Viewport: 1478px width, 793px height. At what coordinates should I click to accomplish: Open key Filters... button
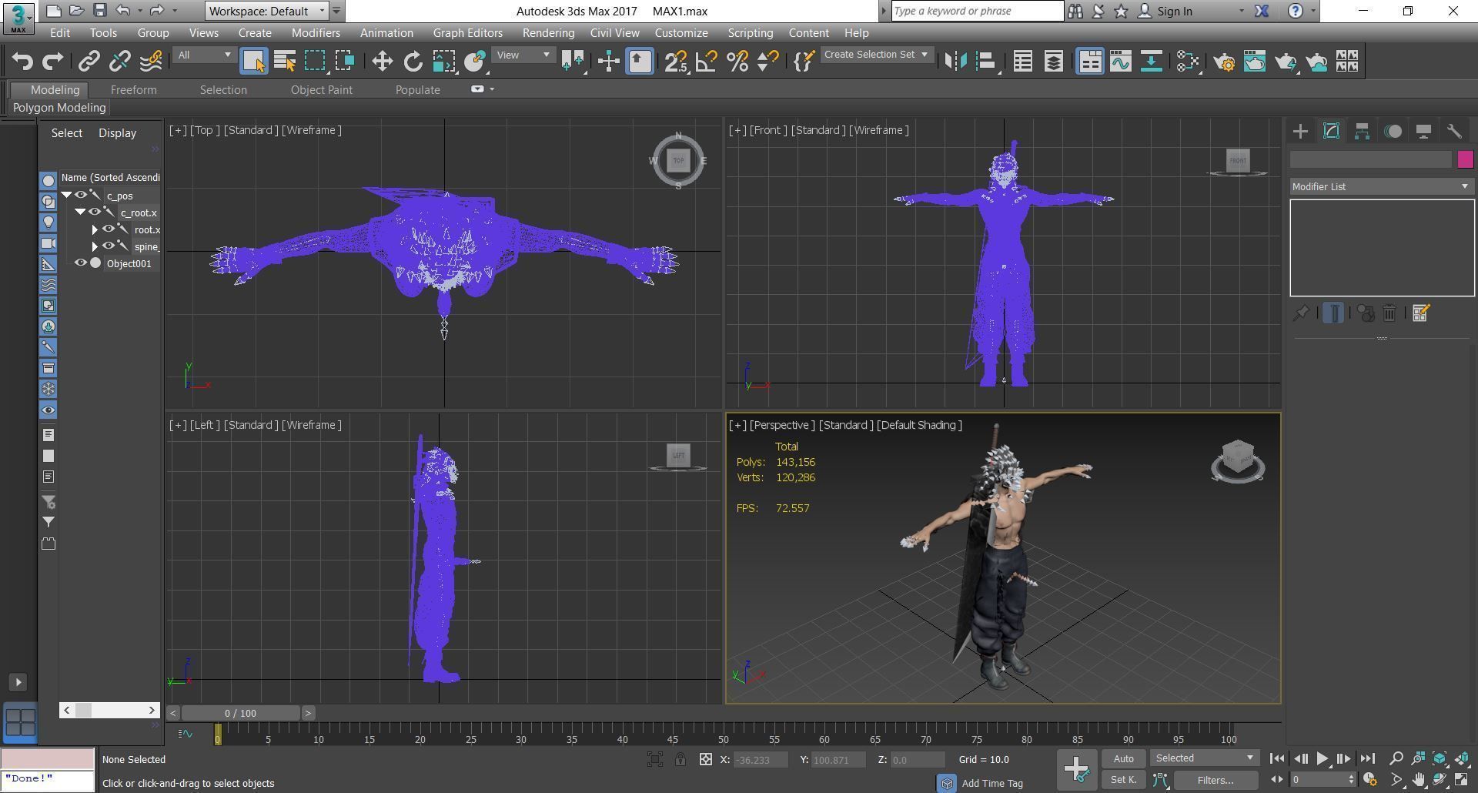click(1216, 780)
